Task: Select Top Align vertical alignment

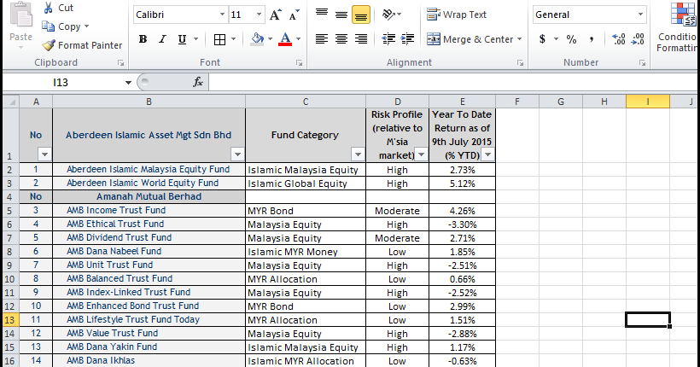Action: coord(322,15)
